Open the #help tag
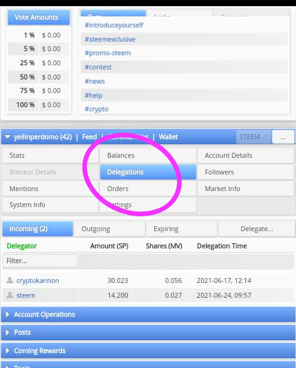Image resolution: width=296 pixels, height=368 pixels. tap(93, 96)
